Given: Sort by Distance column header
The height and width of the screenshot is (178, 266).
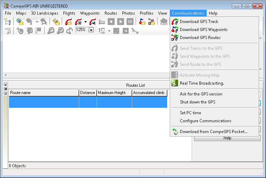Looking at the screenshot, I should pyautogui.click(x=88, y=93).
